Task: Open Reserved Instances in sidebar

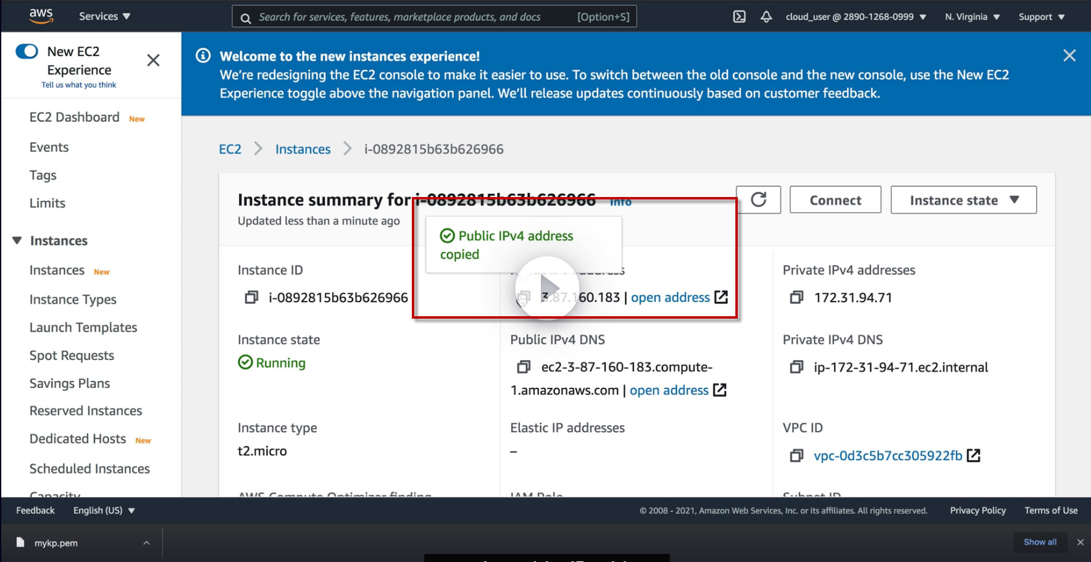Action: coord(86,411)
